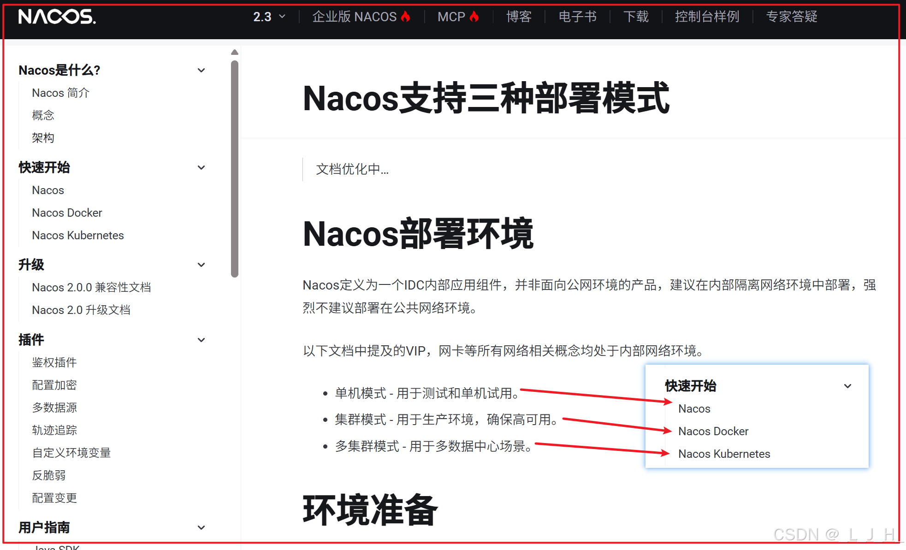Collapse the 快速开始 sidebar section chevron
This screenshot has width=906, height=550.
click(x=201, y=168)
